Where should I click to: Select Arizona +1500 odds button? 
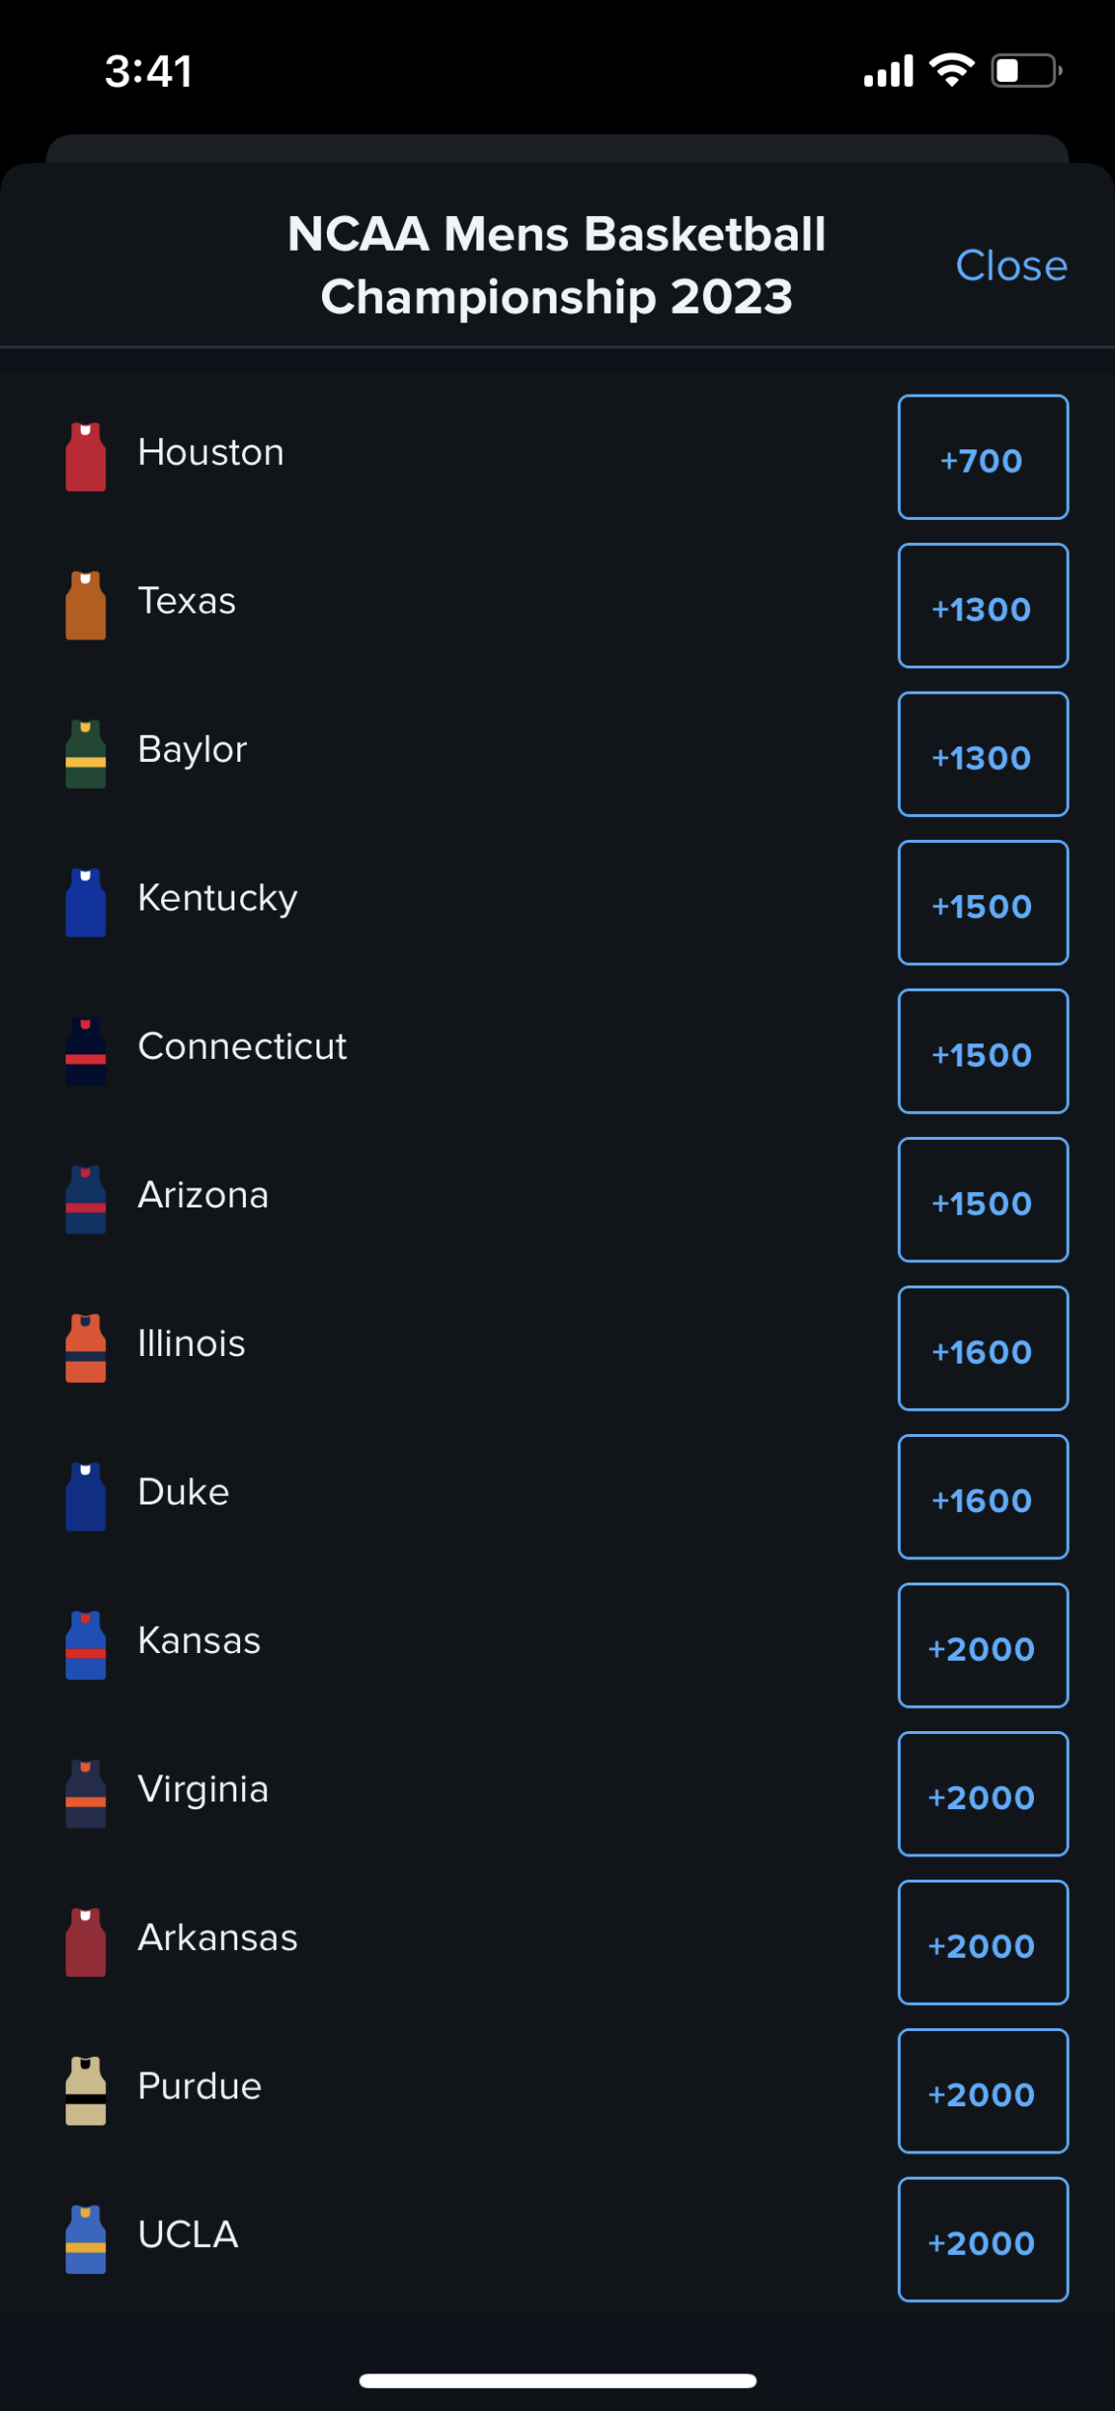[x=983, y=1200]
